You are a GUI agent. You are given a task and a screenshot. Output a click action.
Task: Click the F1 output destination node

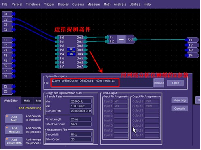click(x=192, y=40)
